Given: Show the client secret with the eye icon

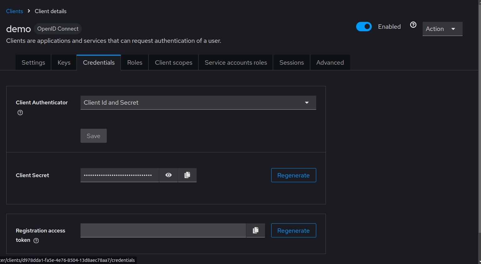Looking at the screenshot, I should (169, 175).
